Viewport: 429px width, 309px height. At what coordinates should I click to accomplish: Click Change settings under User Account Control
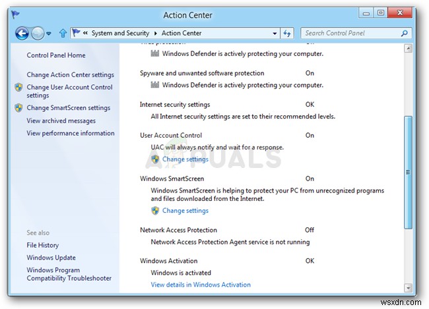(x=185, y=159)
